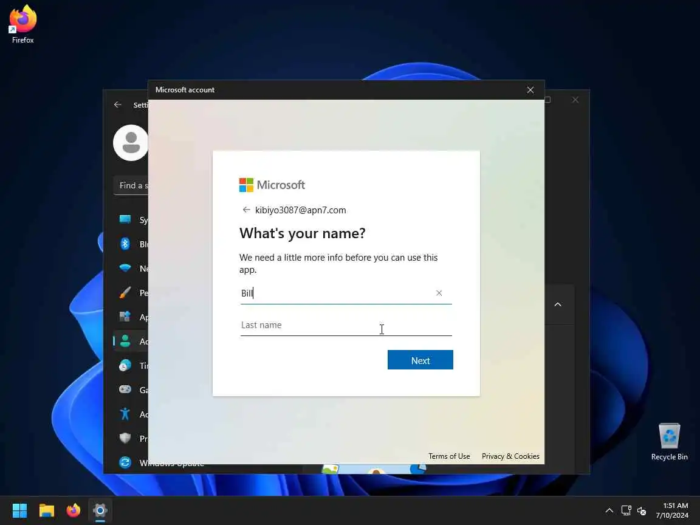The image size is (700, 525).
Task: Select the Bluetooth icon in Settings sidebar
Action: click(x=125, y=244)
